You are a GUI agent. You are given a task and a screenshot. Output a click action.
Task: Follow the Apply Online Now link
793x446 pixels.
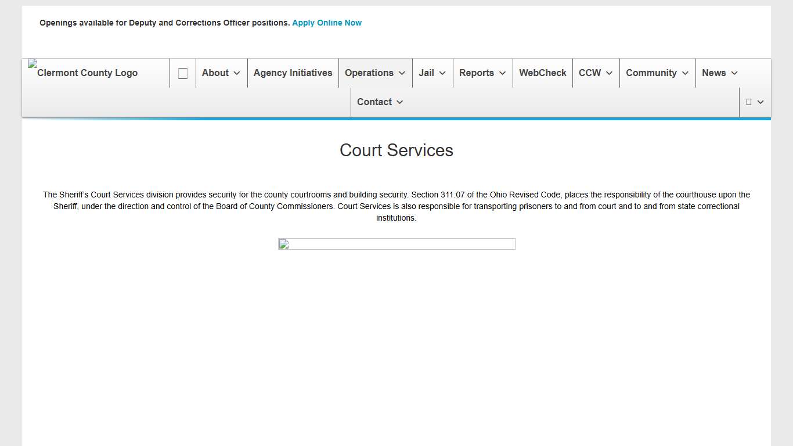[327, 23]
